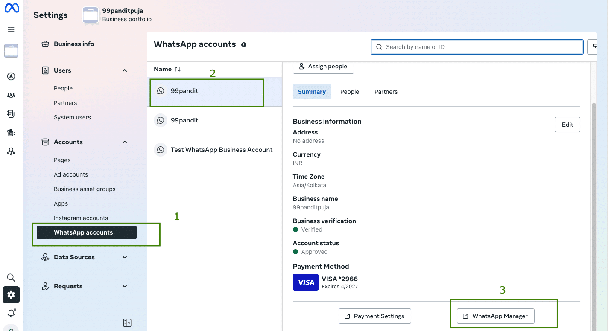
Task: Click Edit for Business information
Action: pyautogui.click(x=567, y=125)
